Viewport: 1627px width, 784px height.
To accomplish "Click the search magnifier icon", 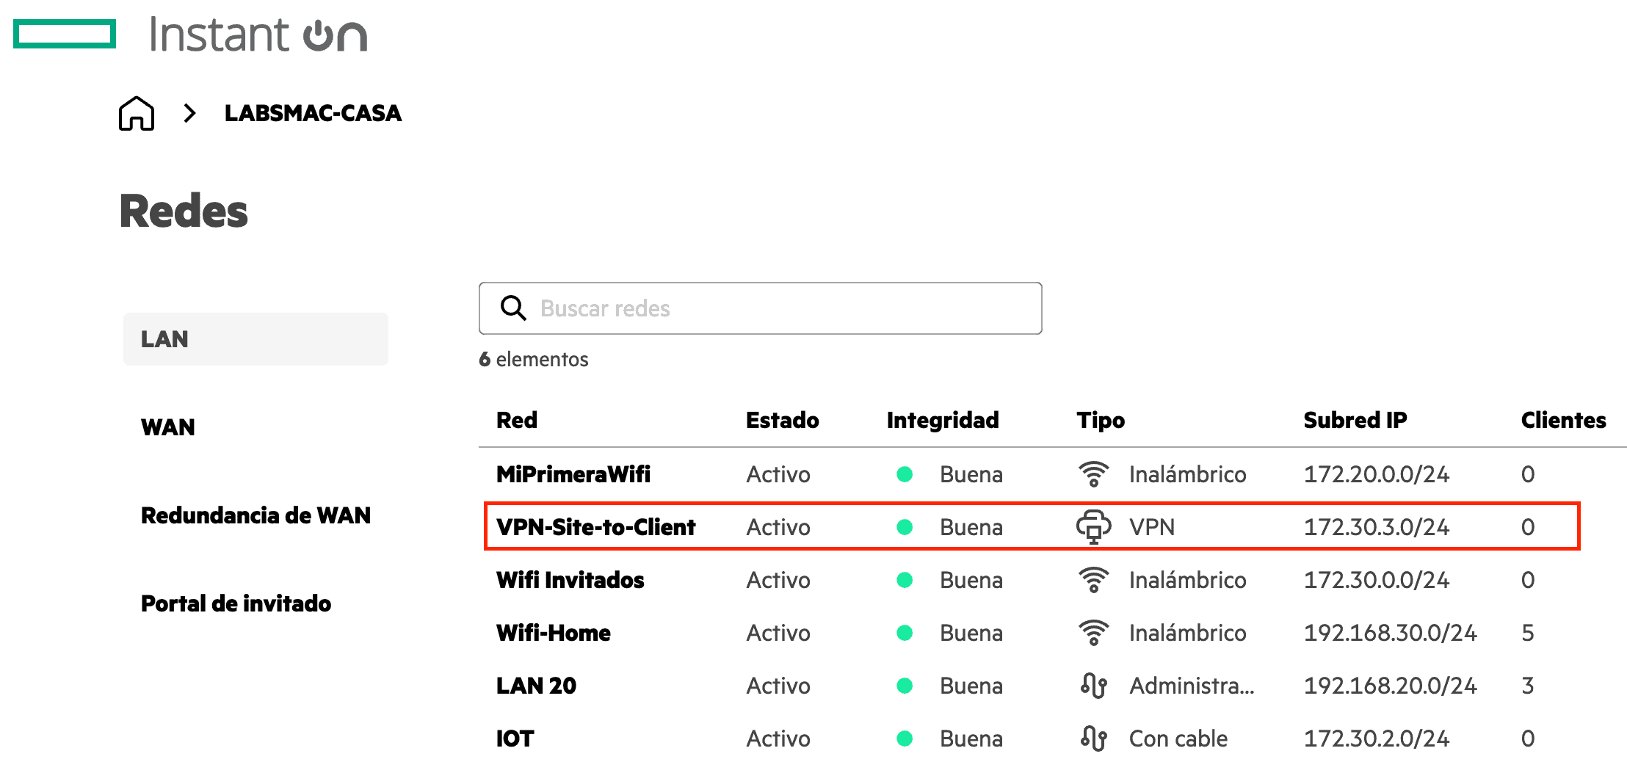I will click(x=513, y=308).
